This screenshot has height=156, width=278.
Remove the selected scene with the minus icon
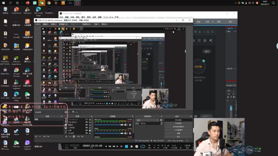40,137
